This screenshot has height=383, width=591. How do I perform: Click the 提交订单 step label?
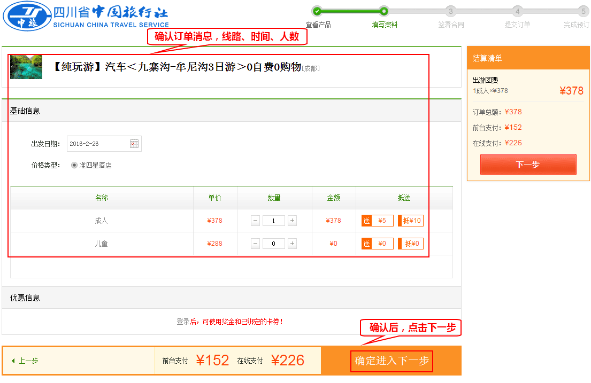click(517, 25)
